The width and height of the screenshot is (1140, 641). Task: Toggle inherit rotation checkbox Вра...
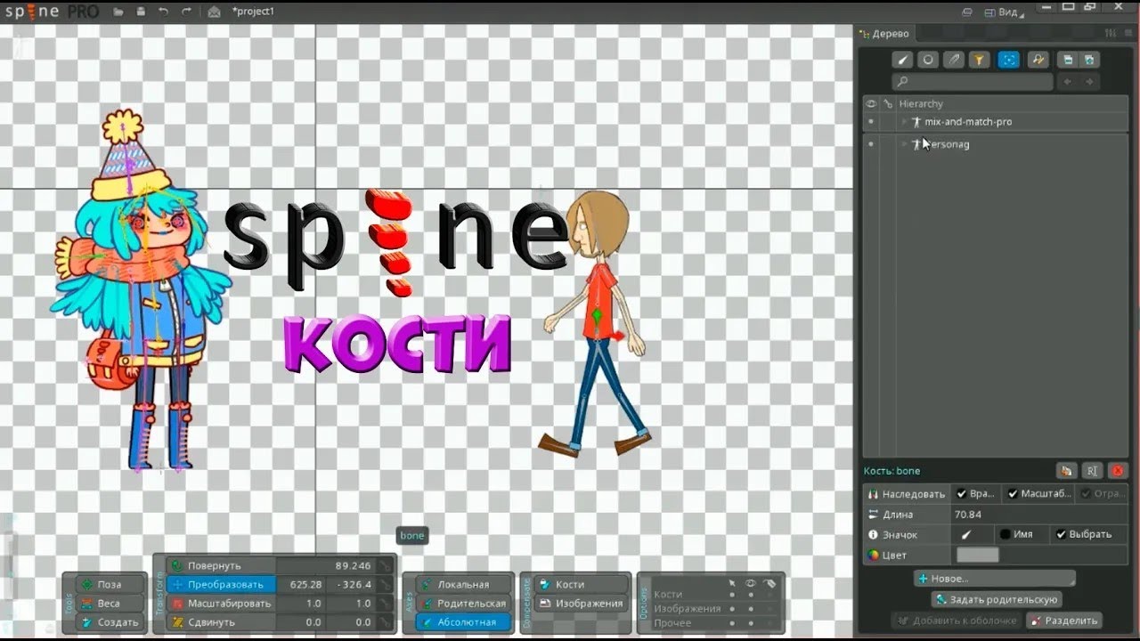tap(962, 494)
